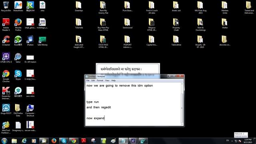Open Windows Media Player from the taskbar
Viewport: 256px width, 144px height.
34,141
